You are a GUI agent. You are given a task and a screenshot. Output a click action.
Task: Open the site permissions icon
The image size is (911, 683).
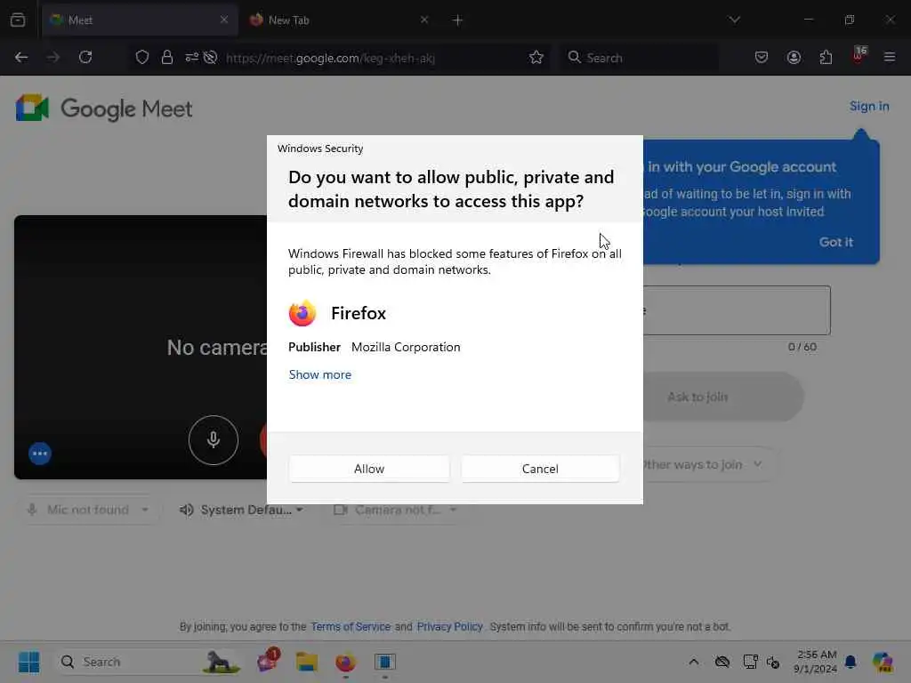click(x=192, y=58)
